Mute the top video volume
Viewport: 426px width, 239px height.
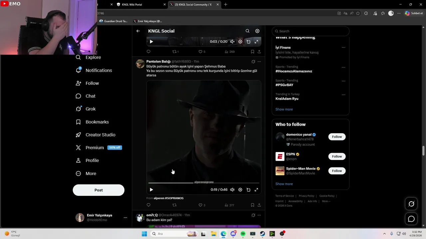tap(232, 41)
